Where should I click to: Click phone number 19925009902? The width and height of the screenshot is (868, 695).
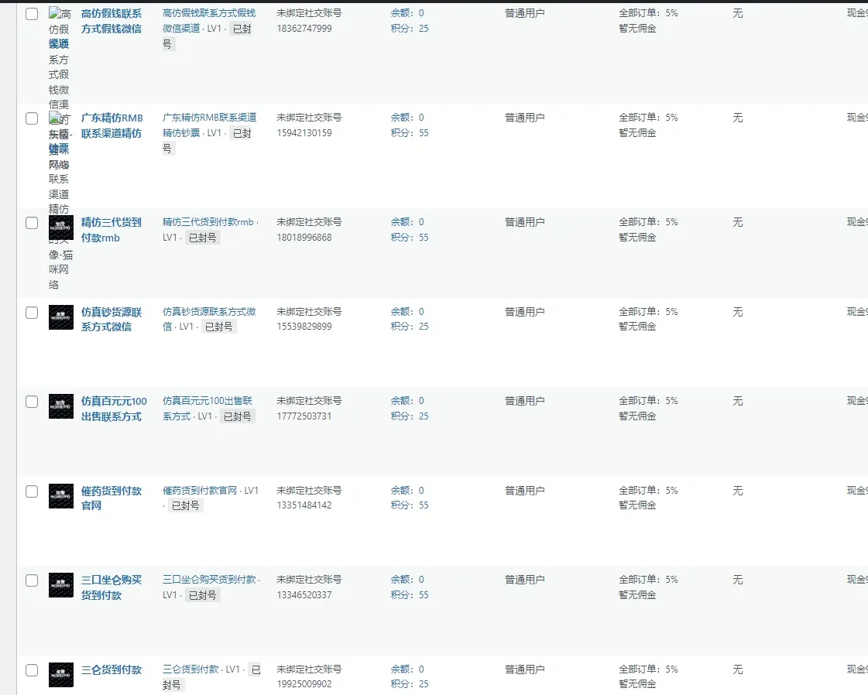click(304, 684)
